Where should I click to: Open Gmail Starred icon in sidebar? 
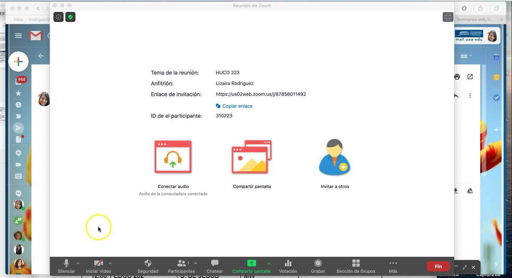point(18,93)
